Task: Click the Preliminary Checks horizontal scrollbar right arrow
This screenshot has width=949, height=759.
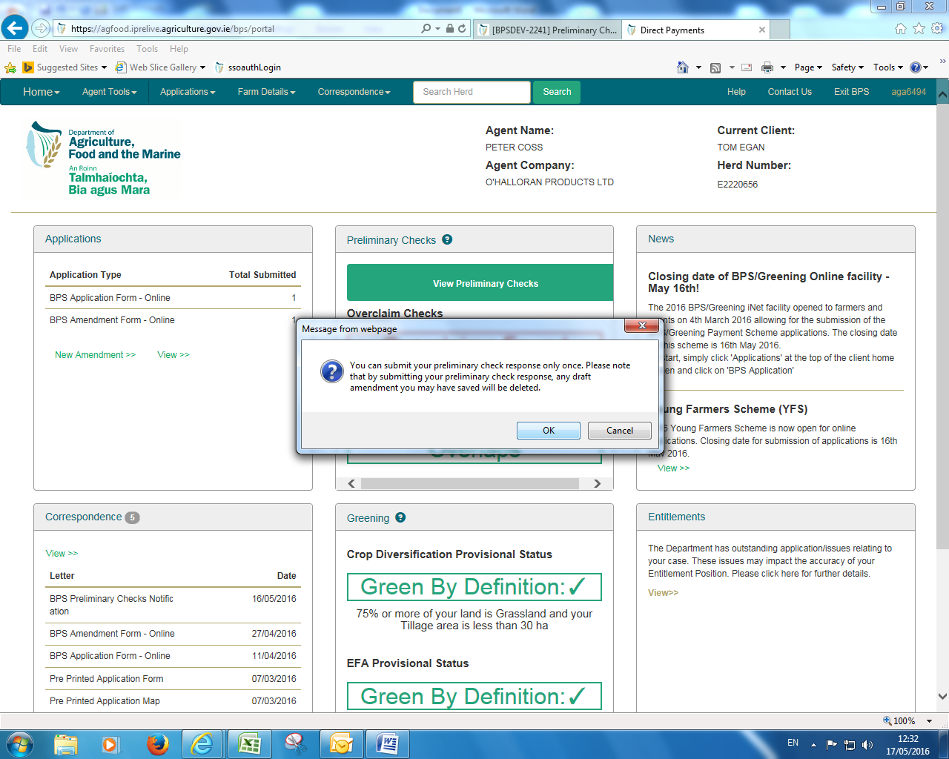Action: [x=597, y=483]
